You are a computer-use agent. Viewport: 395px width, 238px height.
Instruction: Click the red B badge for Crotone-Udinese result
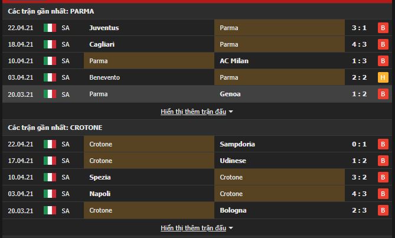(383, 161)
